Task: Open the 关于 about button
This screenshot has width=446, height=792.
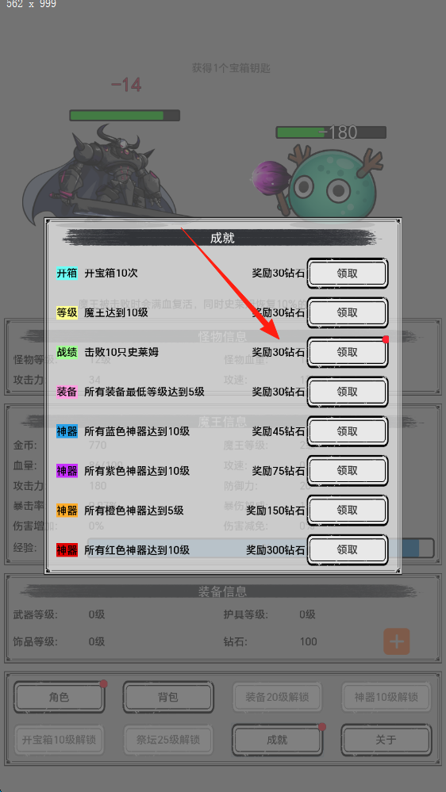Action: 386,740
